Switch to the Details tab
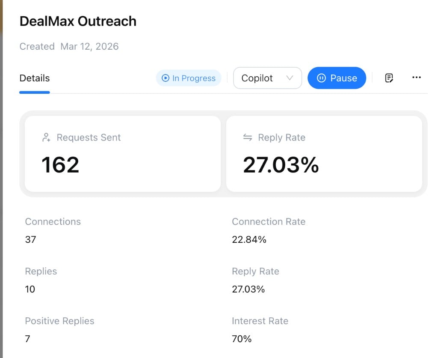Image resolution: width=438 pixels, height=358 pixels. [35, 78]
